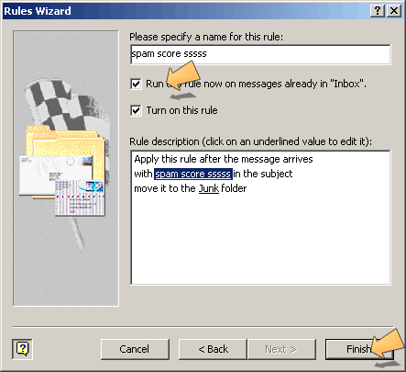
Task: Click empty area in rule description box
Action: tap(260, 242)
